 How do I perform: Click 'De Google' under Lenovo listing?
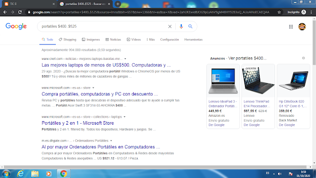pyautogui.click(x=251, y=125)
